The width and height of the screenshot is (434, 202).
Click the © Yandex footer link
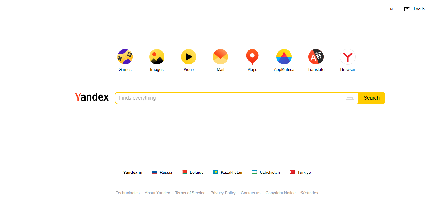tap(309, 193)
